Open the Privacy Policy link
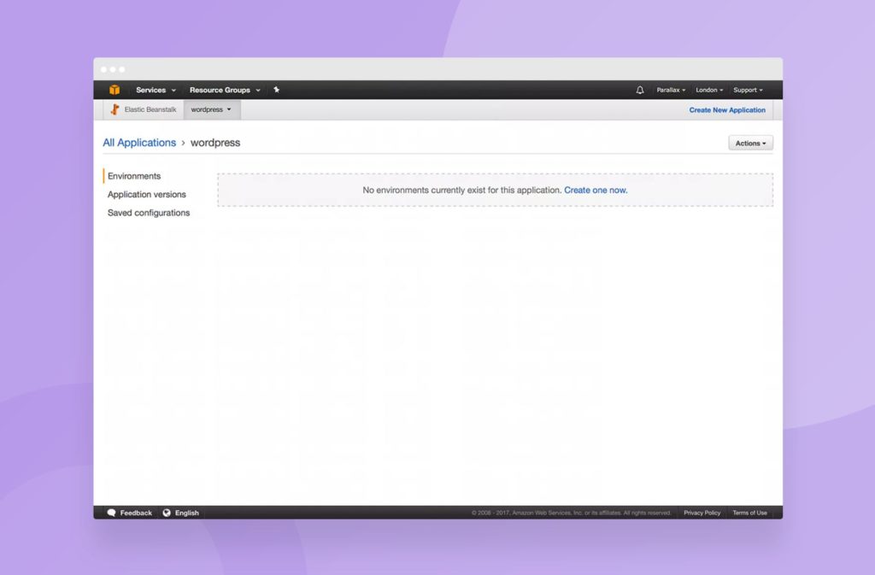This screenshot has width=875, height=575. click(702, 513)
